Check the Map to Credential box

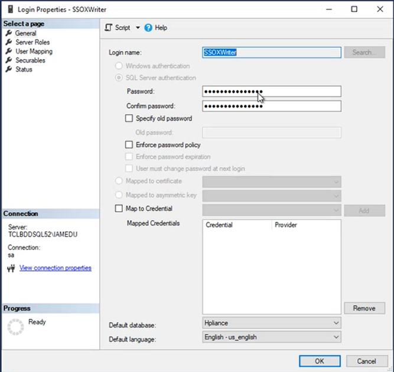(x=119, y=208)
